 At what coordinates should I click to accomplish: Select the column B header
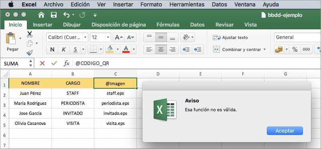(x=73, y=74)
